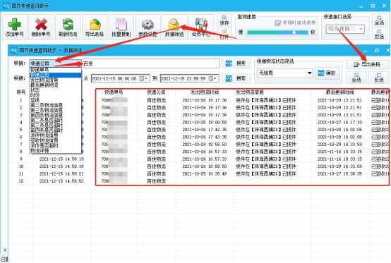Viewport: 391px width, 263px height.
Task: Click 百世物流 cell in row 12
Action: [x=156, y=181]
